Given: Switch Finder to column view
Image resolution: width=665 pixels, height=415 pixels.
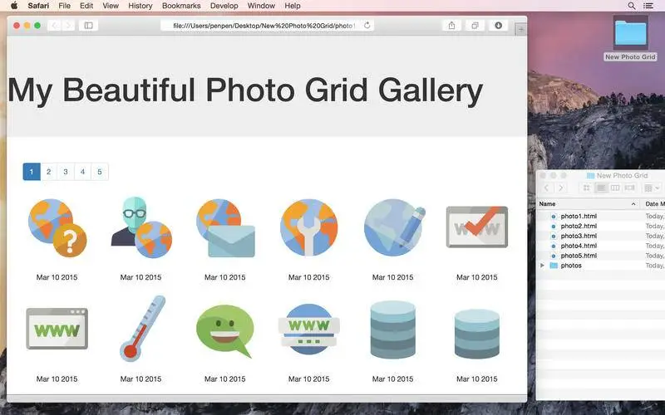Looking at the screenshot, I should click(615, 188).
